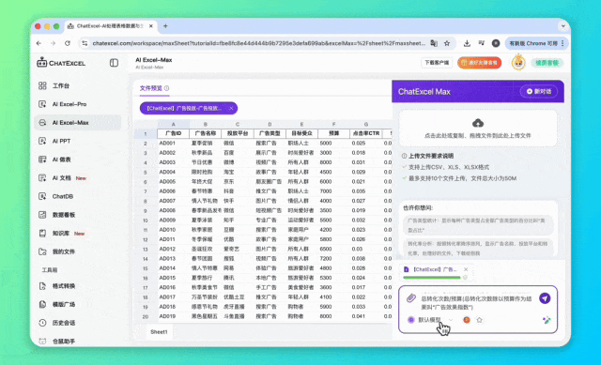The height and width of the screenshot is (365, 601).
Task: Bookmark this page with star icon
Action: (x=447, y=43)
